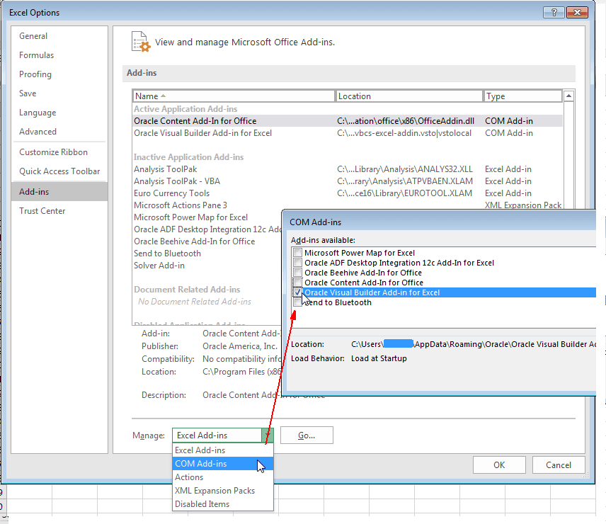
Task: Choose Excel Add-ins from dropdown list
Action: point(222,450)
